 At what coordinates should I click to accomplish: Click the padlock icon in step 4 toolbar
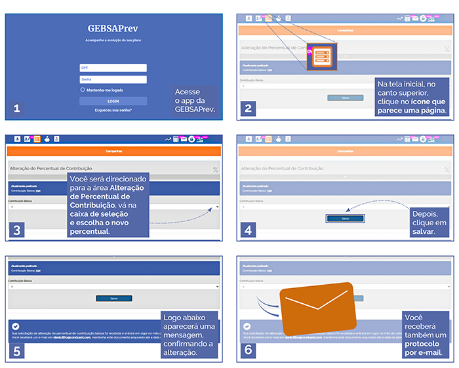coord(422,139)
